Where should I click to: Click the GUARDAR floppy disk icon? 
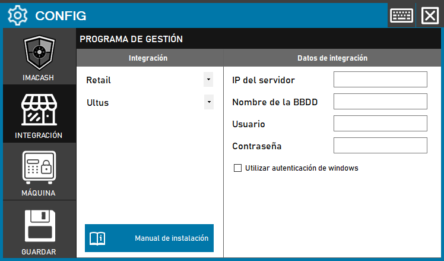tap(39, 227)
